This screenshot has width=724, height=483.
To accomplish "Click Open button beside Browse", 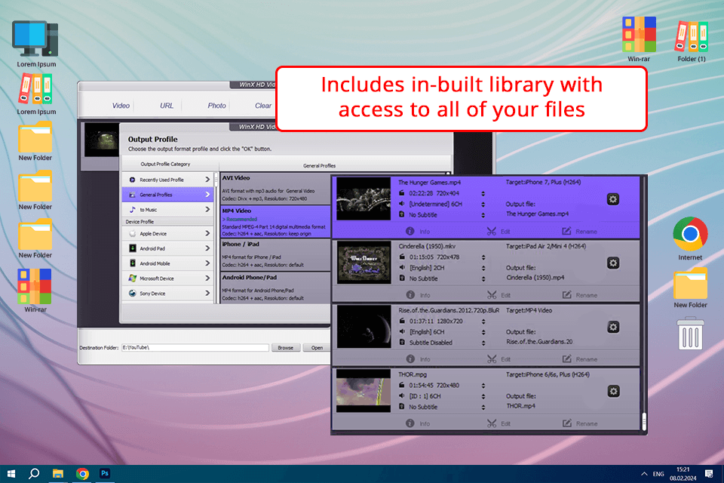I will point(317,348).
